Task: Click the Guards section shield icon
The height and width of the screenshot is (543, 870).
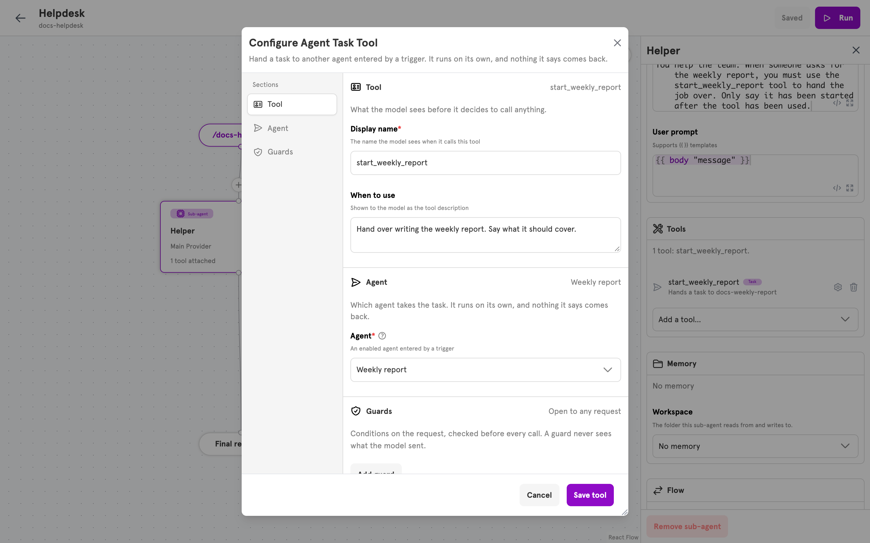Action: click(x=356, y=411)
